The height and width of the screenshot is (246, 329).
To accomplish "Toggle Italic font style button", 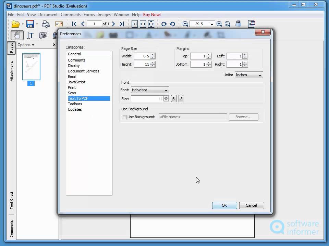I will point(181,99).
